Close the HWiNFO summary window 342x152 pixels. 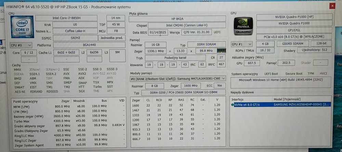332,6
